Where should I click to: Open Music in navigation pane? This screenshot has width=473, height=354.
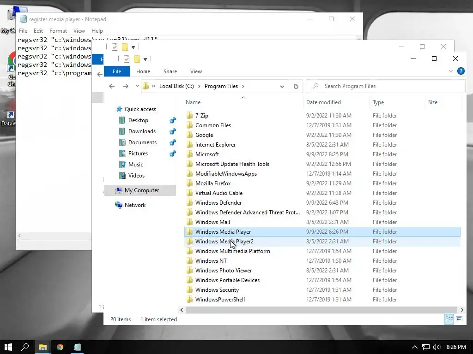click(135, 165)
